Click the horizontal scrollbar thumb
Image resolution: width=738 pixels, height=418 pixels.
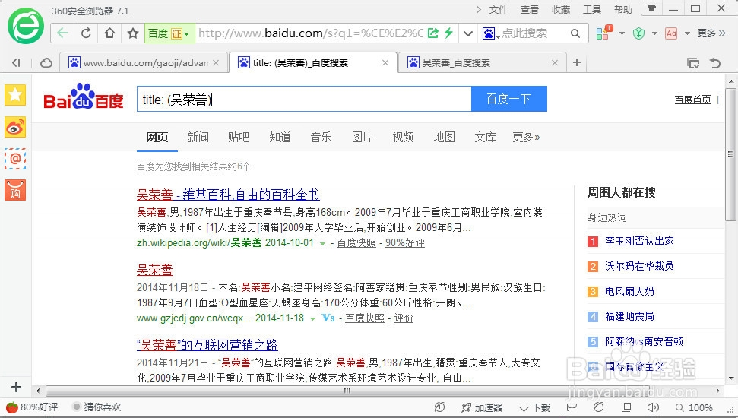(x=347, y=391)
